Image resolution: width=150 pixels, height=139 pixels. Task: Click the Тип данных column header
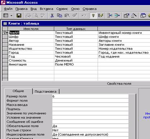point(76,29)
